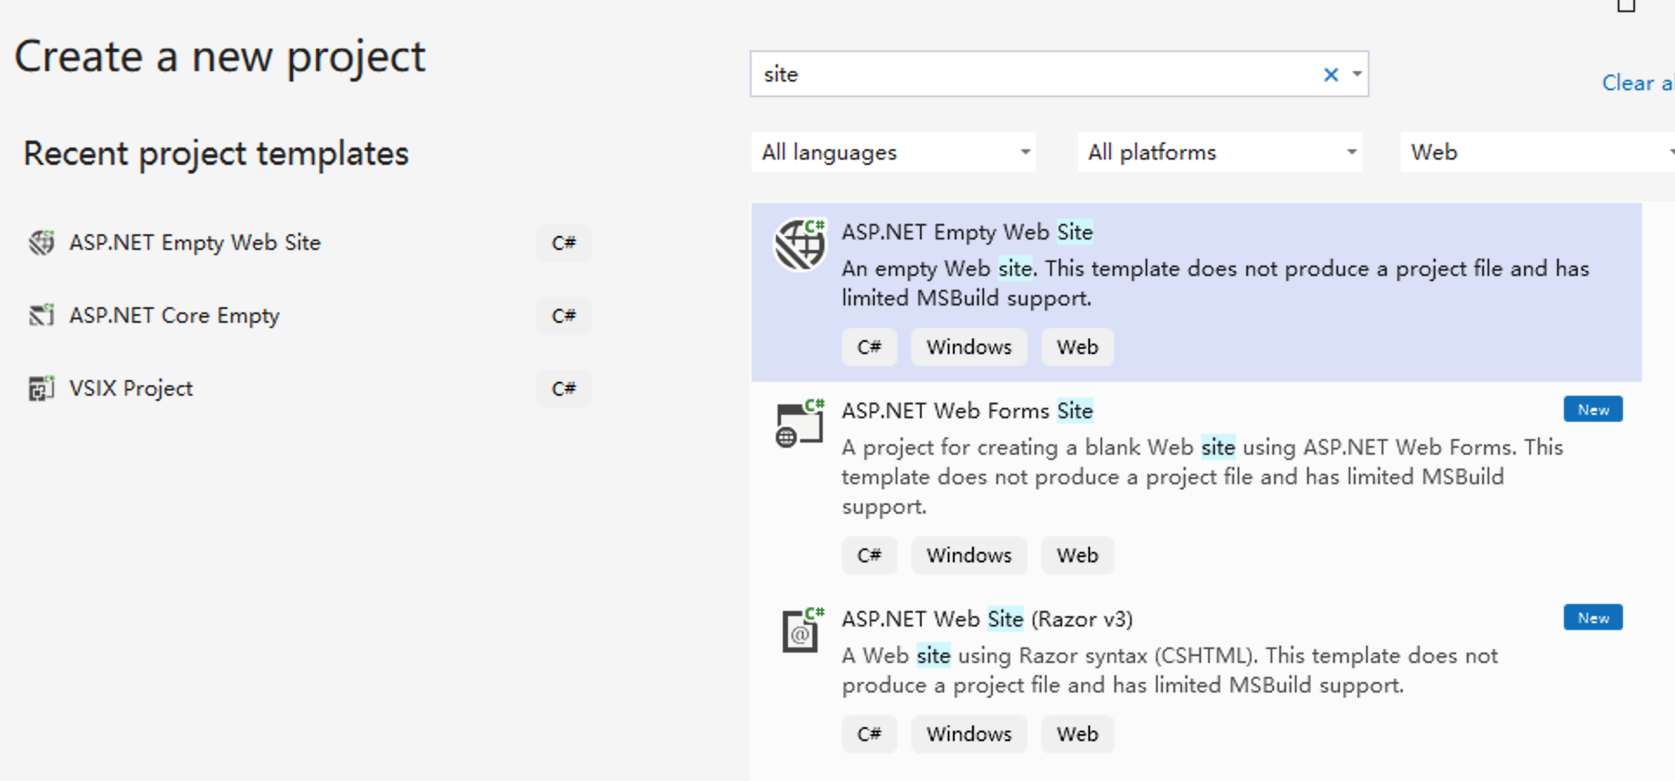The width and height of the screenshot is (1675, 781).
Task: Click C# tag under ASP.NET Web Forms Site
Action: tap(869, 555)
